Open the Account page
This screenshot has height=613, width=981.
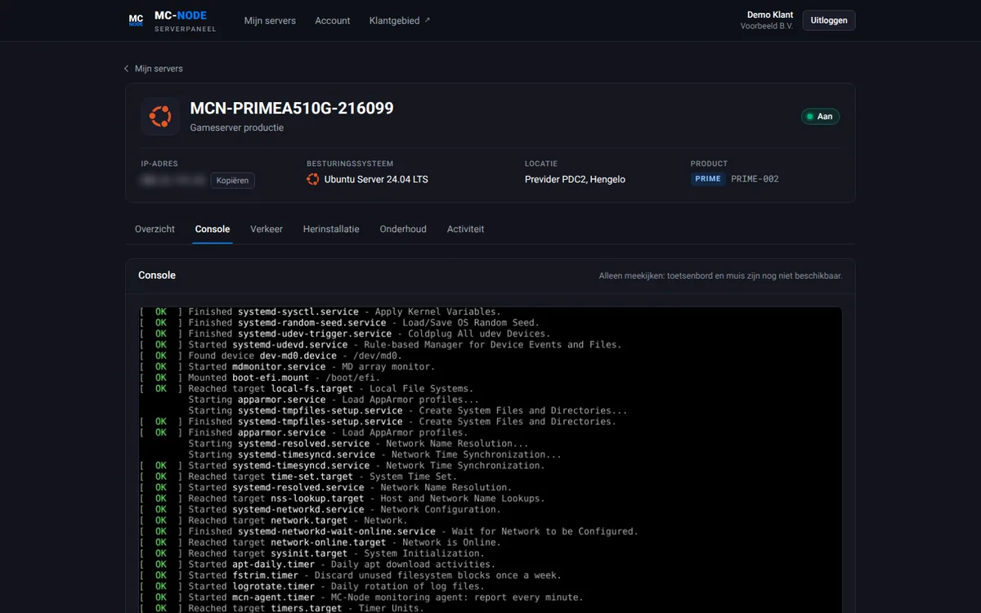(x=333, y=20)
